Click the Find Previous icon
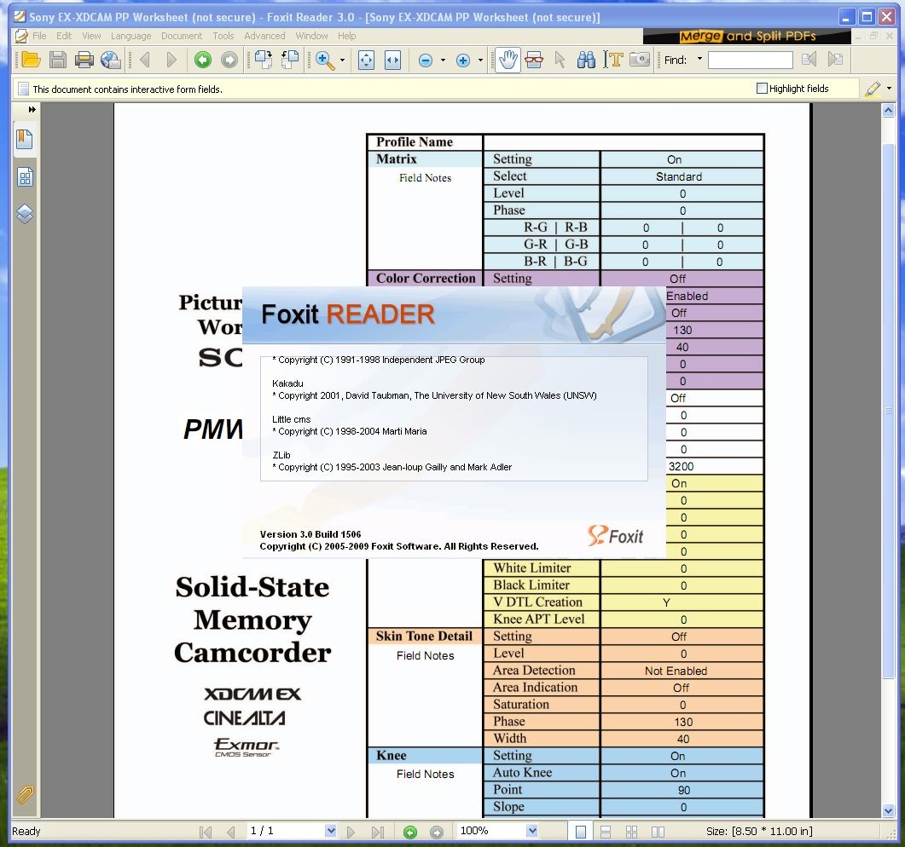The width and height of the screenshot is (905, 847). point(809,60)
